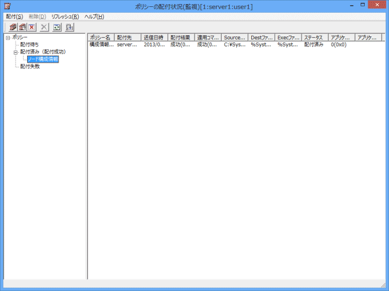The width and height of the screenshot is (389, 291).
Task: Select the ノード構成情報 tree item
Action: point(42,59)
